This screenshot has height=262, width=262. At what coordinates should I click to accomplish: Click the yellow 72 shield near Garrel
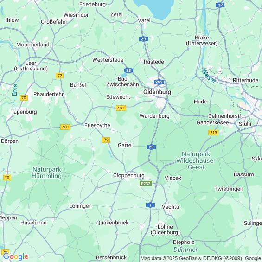[x=106, y=140]
